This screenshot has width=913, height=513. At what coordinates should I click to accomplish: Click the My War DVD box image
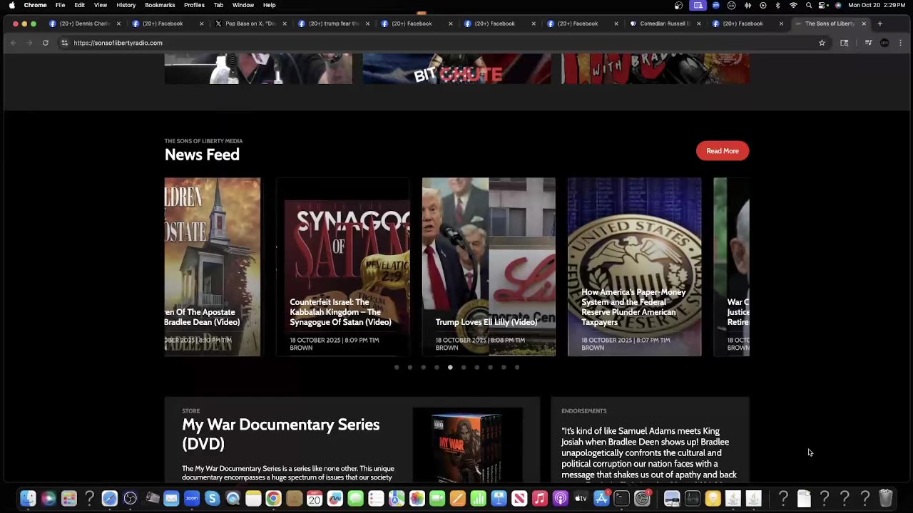point(467,446)
